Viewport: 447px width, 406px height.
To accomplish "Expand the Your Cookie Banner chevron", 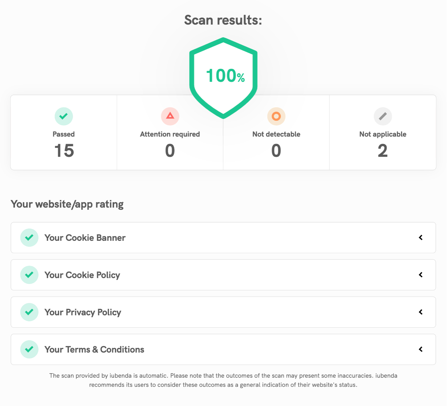I will [x=421, y=238].
